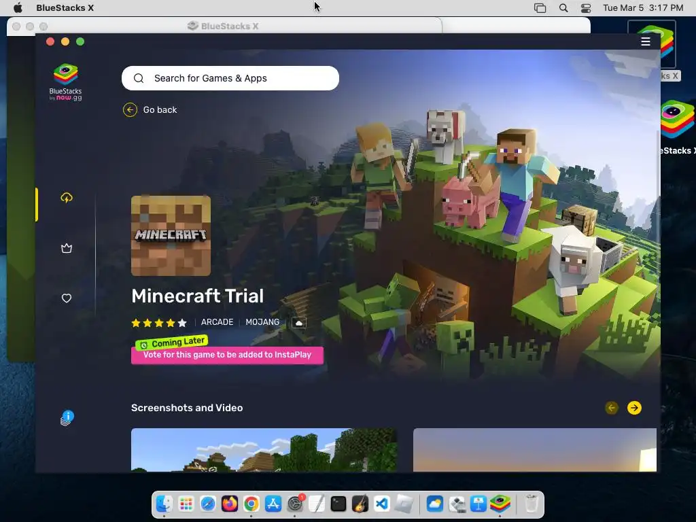Click the Spotlight search icon in menu bar
This screenshot has width=696, height=522.
coord(563,8)
